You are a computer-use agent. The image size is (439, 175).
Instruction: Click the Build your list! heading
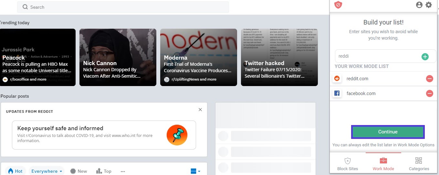383,22
